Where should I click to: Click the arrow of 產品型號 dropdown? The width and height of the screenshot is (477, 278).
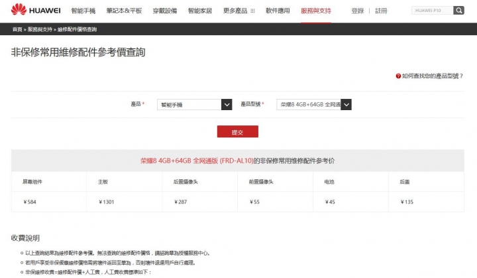click(346, 105)
